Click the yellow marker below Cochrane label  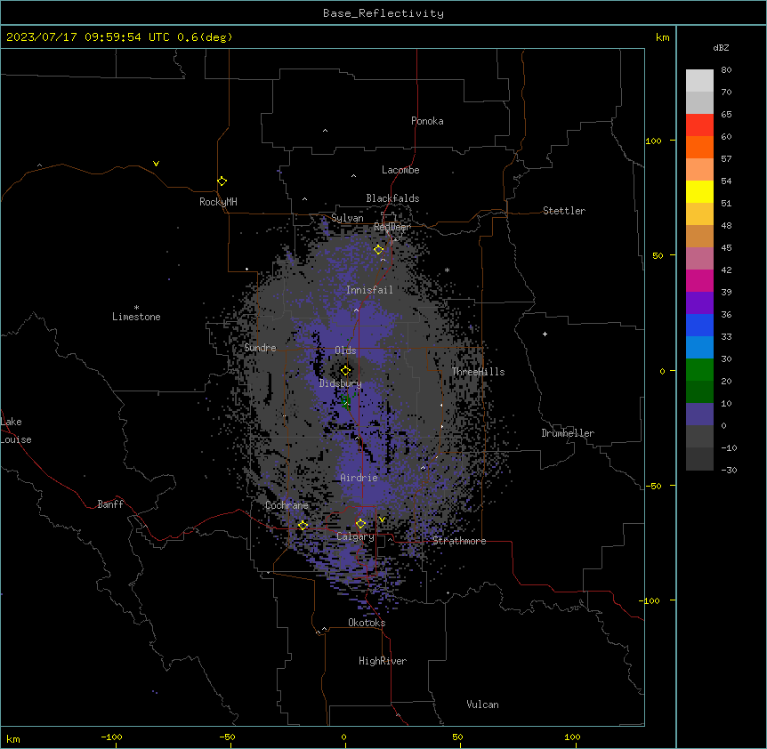303,525
